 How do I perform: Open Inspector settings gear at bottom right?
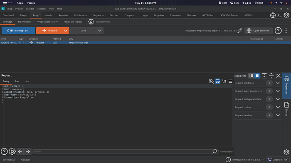[286, 152]
